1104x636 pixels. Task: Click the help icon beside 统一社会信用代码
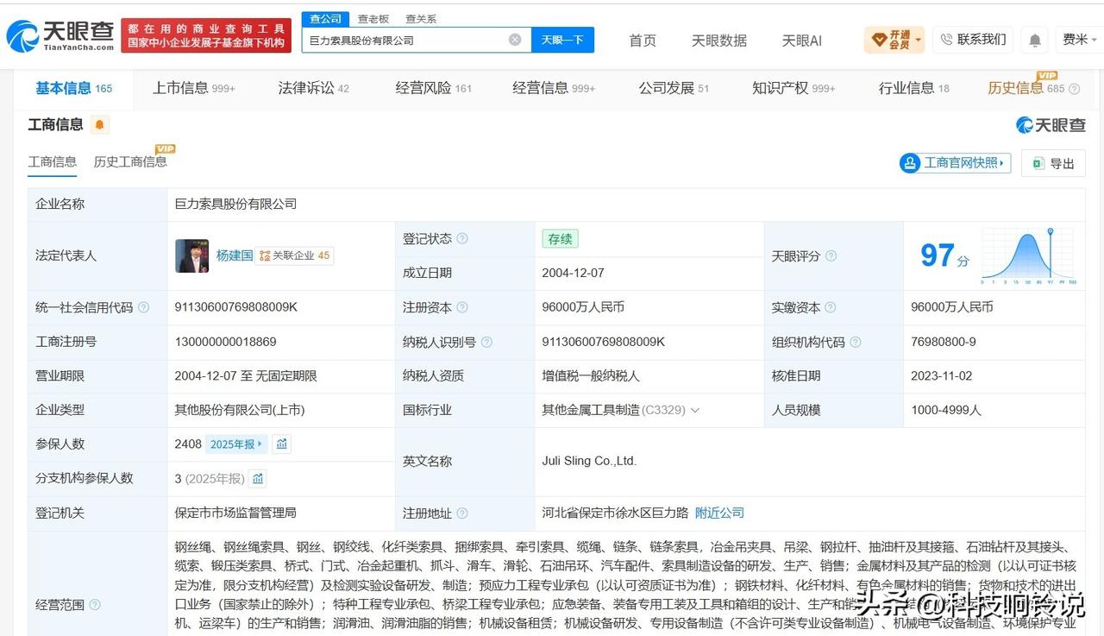click(x=143, y=307)
